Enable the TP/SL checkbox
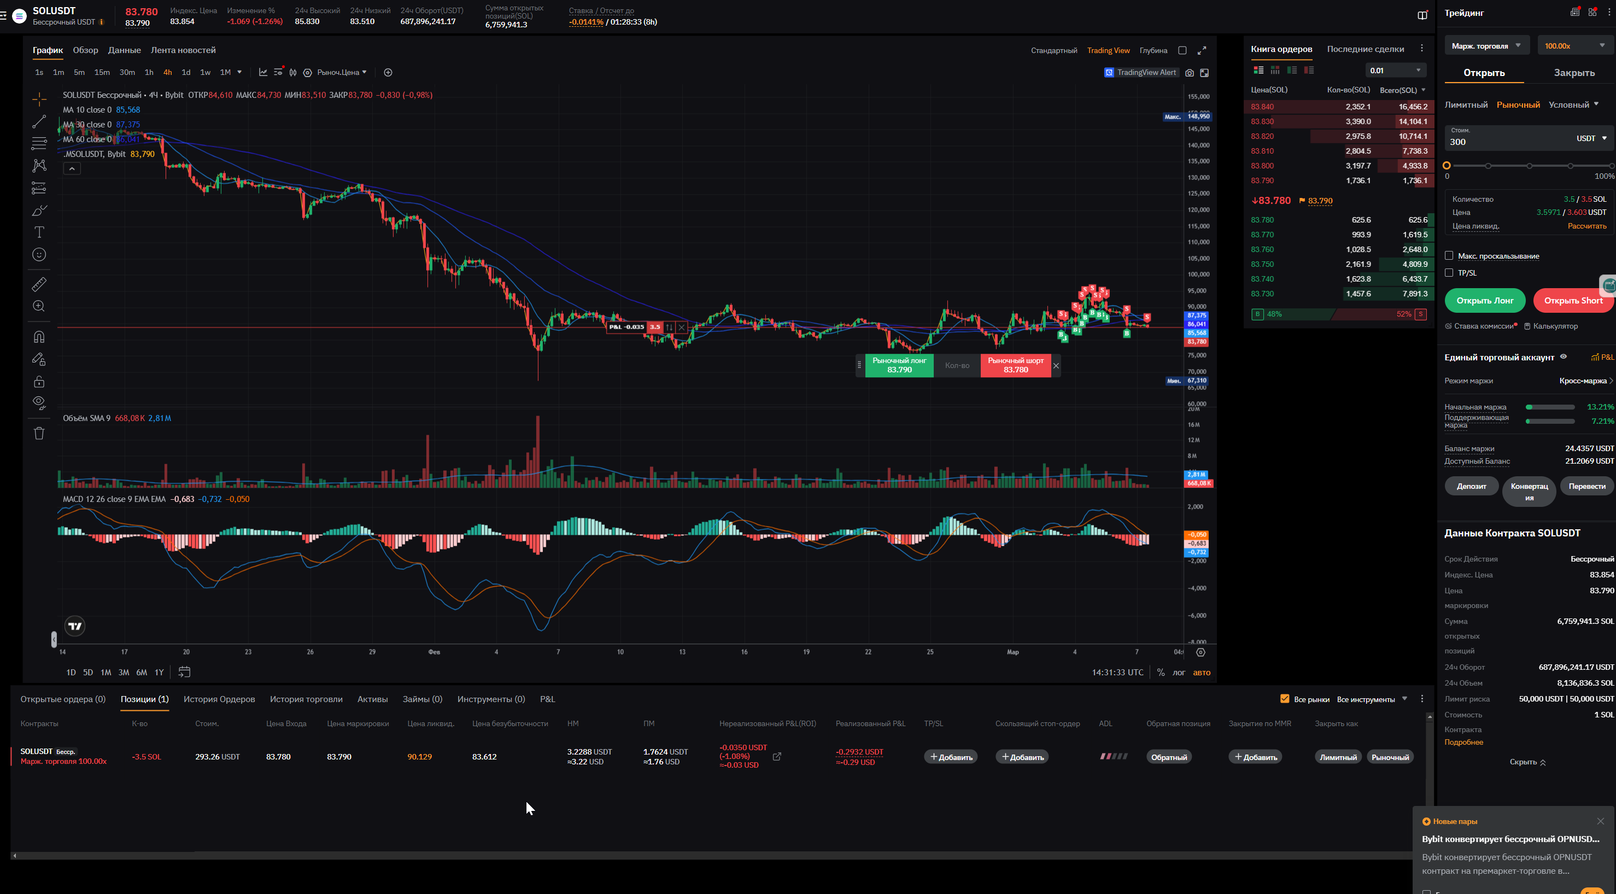Image resolution: width=1616 pixels, height=894 pixels. [x=1449, y=273]
